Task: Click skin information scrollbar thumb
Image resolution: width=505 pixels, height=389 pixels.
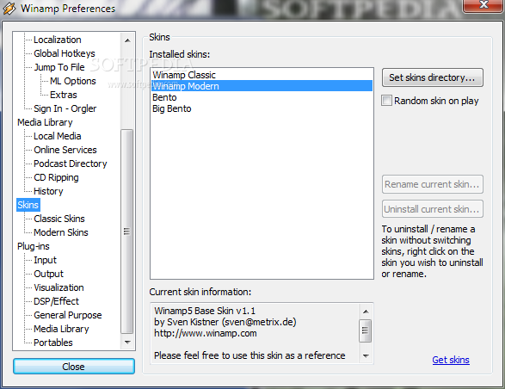Action: point(366,330)
